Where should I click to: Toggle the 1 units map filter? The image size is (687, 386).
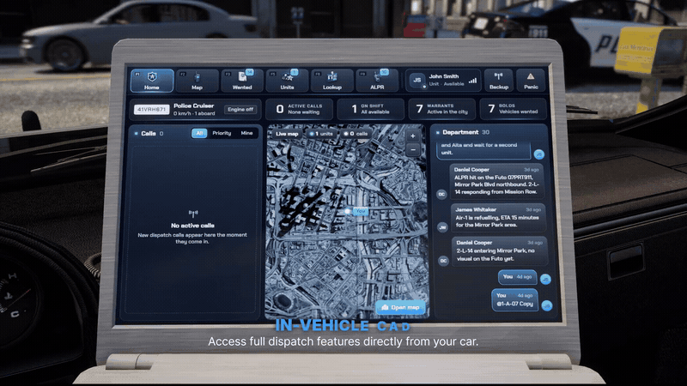[321, 134]
